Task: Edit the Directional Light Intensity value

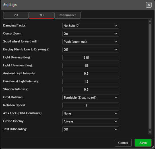Action: click(91, 81)
